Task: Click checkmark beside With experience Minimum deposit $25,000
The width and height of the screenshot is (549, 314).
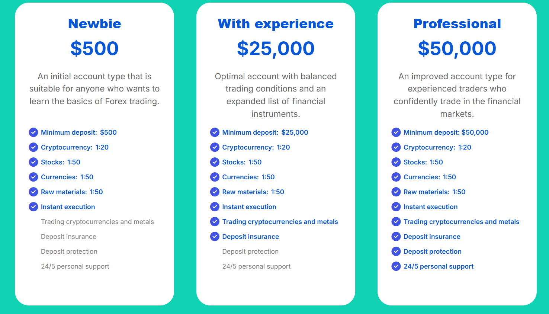Action: tap(215, 132)
